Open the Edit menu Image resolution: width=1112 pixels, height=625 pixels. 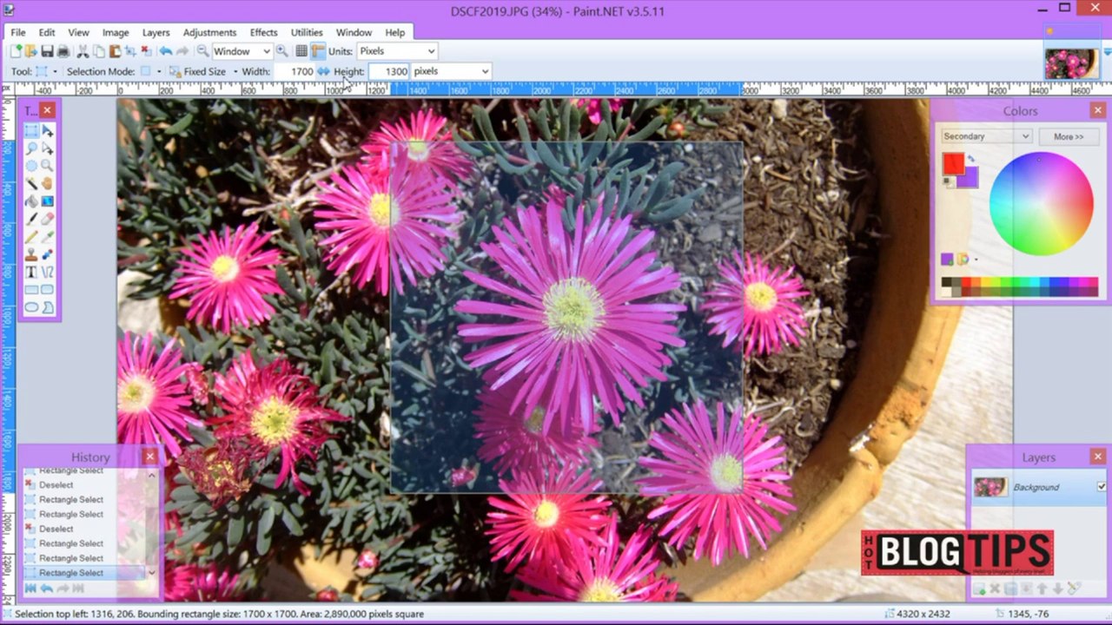click(47, 32)
